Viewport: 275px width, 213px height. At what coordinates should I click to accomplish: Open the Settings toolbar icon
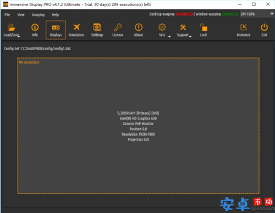(x=97, y=27)
